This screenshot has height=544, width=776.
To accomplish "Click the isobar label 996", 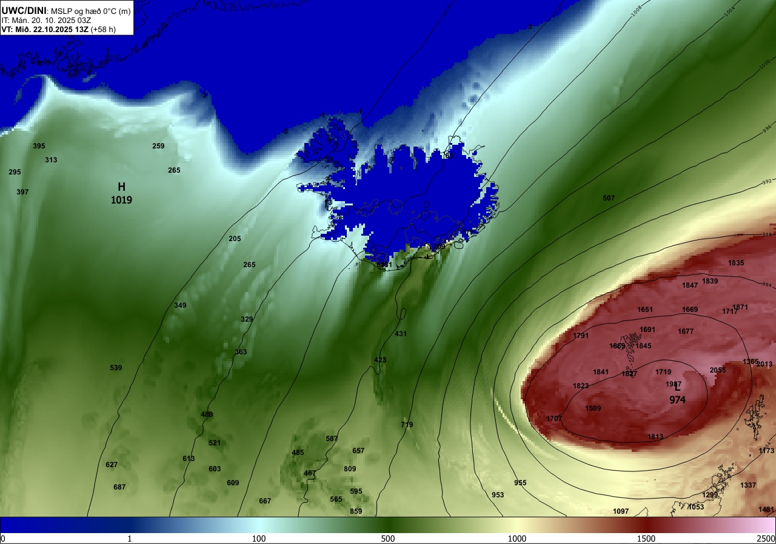I will coord(768,128).
